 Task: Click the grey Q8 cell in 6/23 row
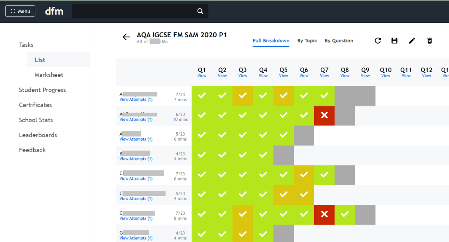(345, 116)
